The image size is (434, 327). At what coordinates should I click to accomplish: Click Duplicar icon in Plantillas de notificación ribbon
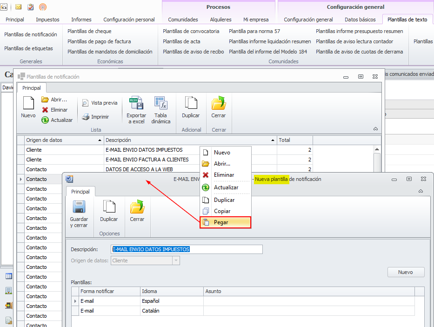191,104
